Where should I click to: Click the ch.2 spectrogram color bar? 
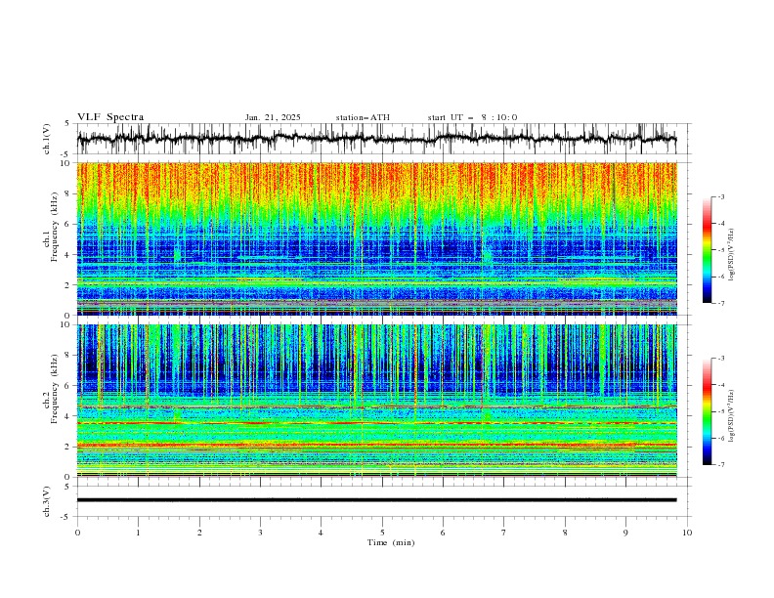tap(707, 411)
